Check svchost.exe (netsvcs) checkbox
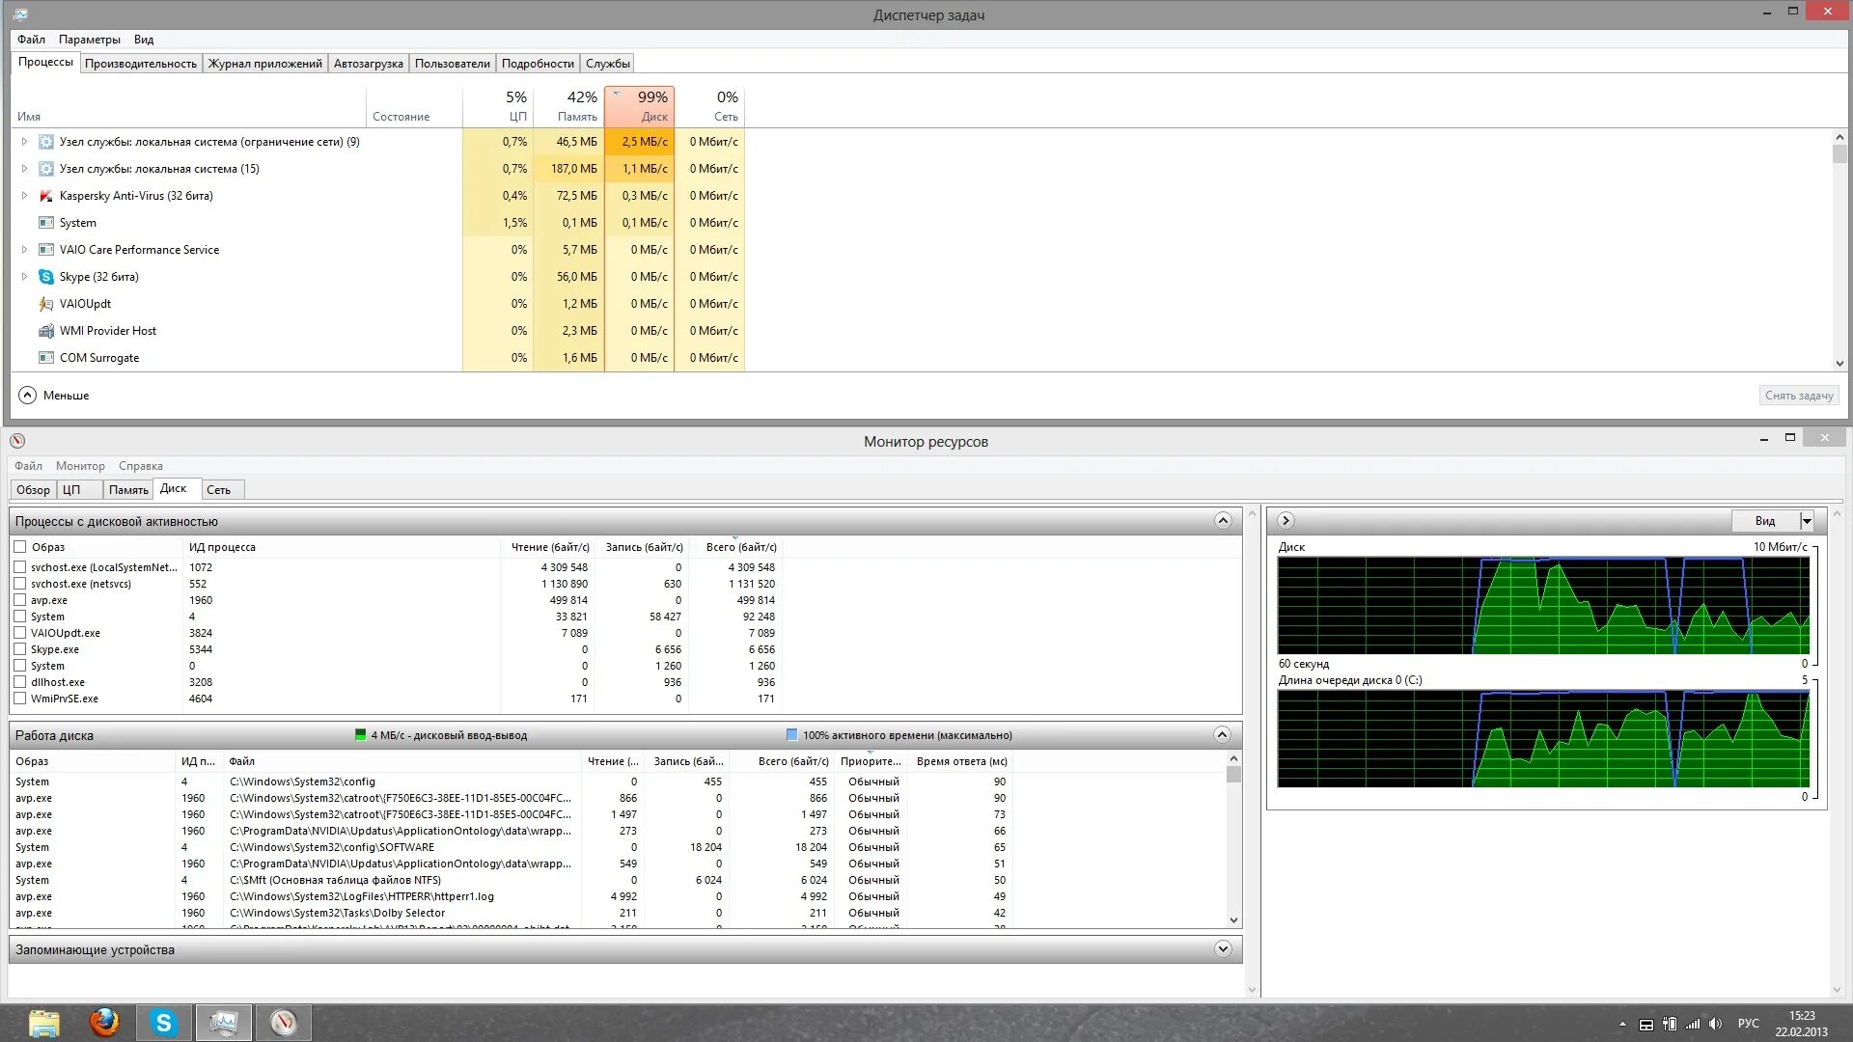1853x1042 pixels. [19, 584]
